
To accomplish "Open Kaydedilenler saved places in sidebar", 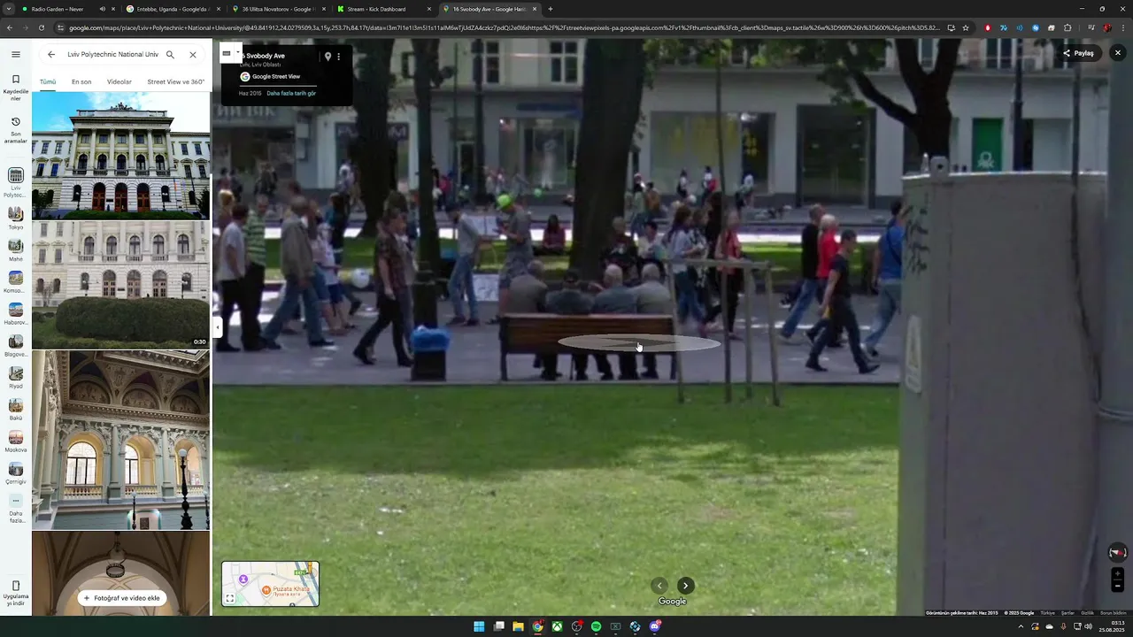I will point(15,88).
